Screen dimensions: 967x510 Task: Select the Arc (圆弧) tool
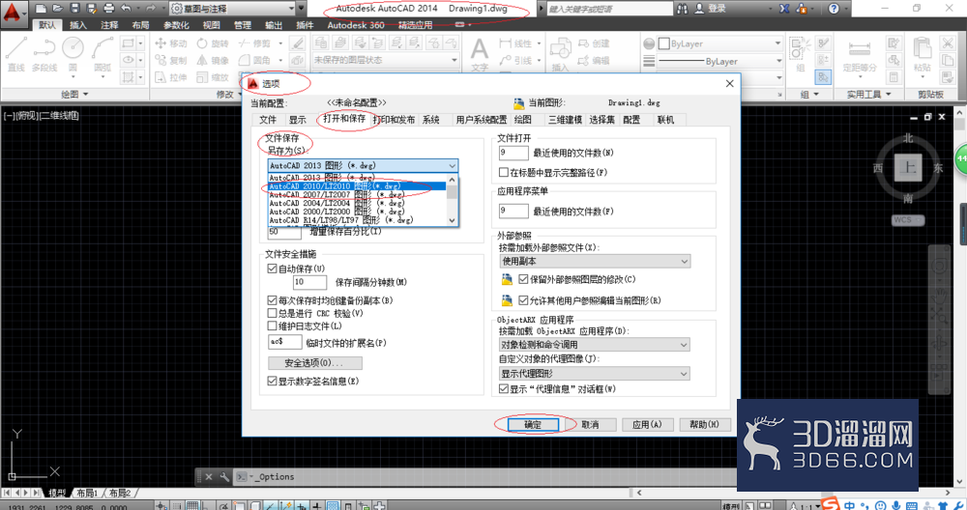click(103, 53)
